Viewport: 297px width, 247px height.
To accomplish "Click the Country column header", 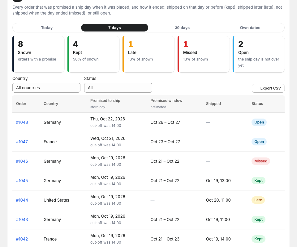I will (51, 104).
